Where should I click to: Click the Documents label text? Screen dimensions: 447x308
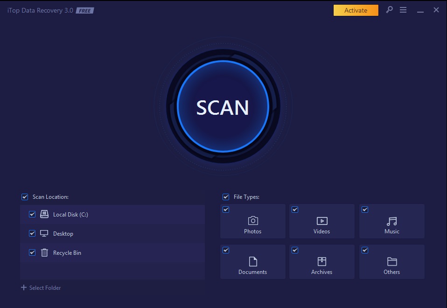pos(252,272)
